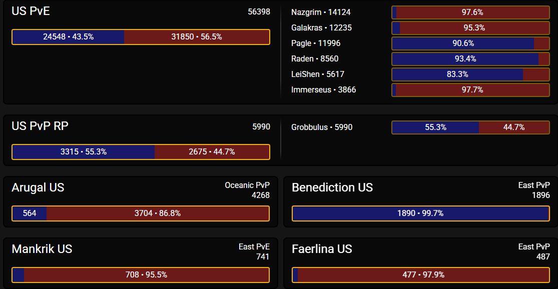Click Benediction's population count 1896
Viewport: 558px width, 289px height.
[x=541, y=195]
